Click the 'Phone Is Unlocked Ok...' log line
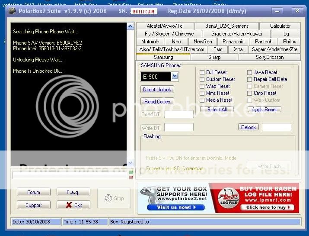The width and height of the screenshot is (309, 236). pyautogui.click(x=38, y=71)
